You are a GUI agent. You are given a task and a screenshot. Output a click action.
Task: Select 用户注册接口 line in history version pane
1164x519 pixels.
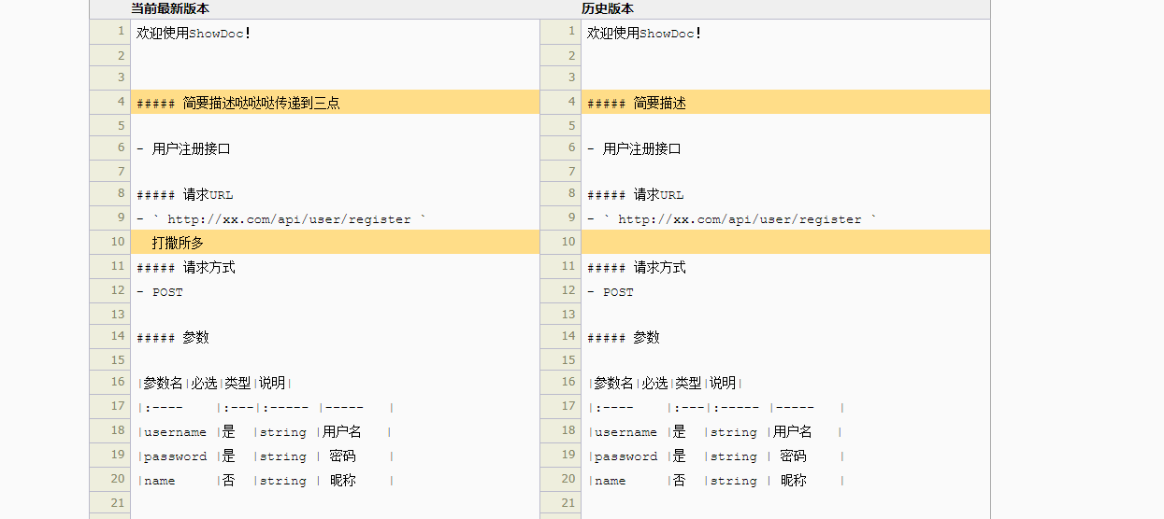634,148
